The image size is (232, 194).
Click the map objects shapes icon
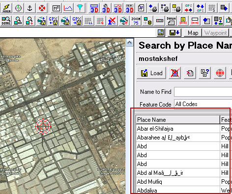point(218,21)
